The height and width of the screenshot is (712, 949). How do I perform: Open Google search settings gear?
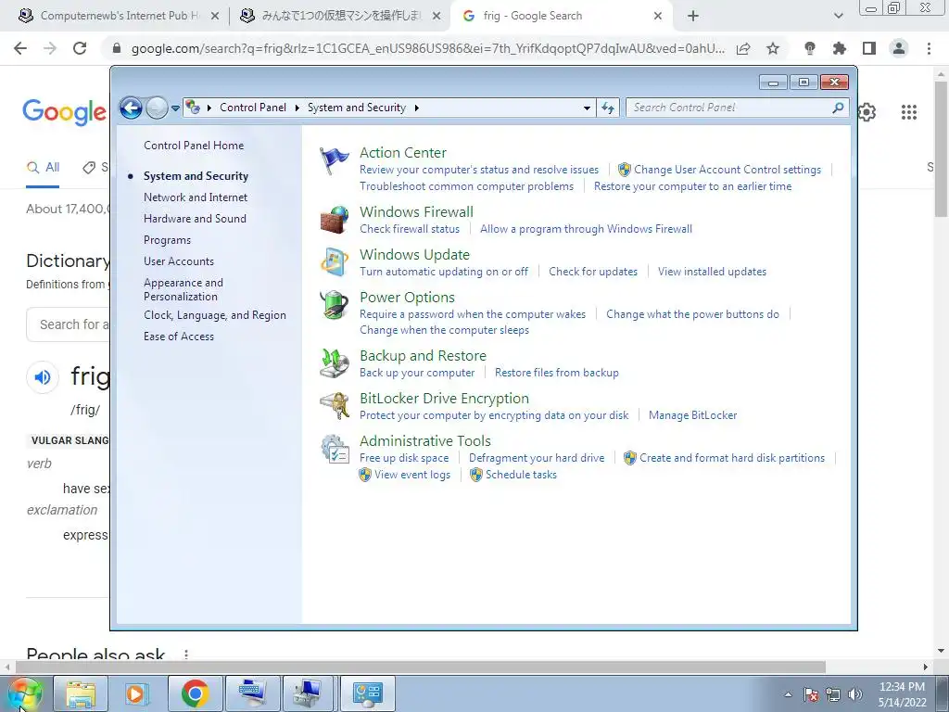(867, 112)
